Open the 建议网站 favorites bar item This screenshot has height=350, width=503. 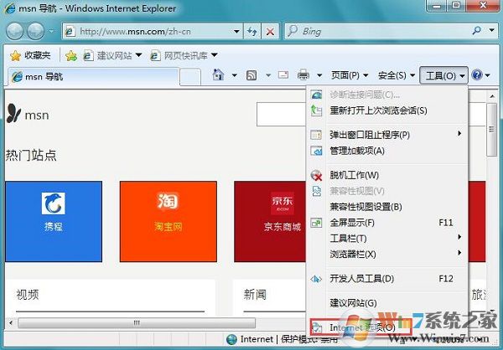[x=112, y=56]
